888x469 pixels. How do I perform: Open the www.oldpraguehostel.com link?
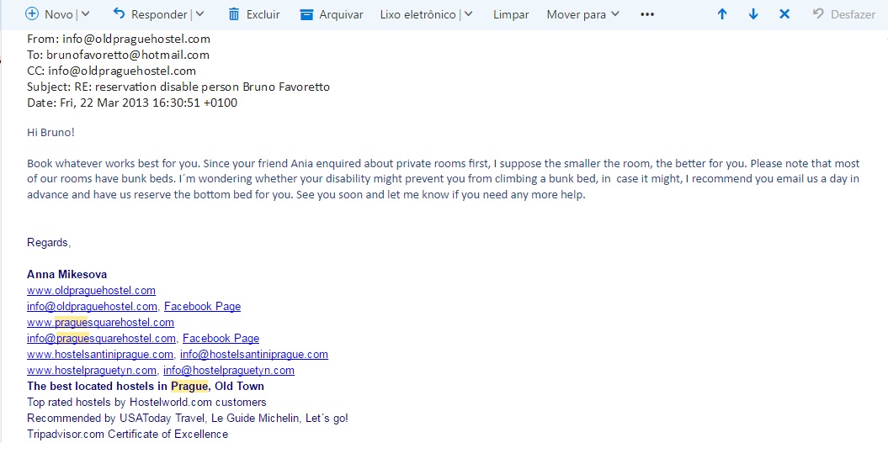tap(91, 290)
